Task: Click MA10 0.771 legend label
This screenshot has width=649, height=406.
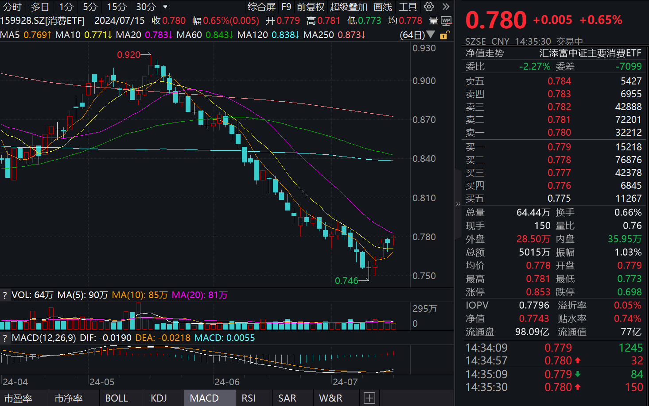Action: coord(84,34)
